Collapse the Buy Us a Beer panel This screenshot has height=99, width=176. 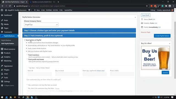point(170,43)
